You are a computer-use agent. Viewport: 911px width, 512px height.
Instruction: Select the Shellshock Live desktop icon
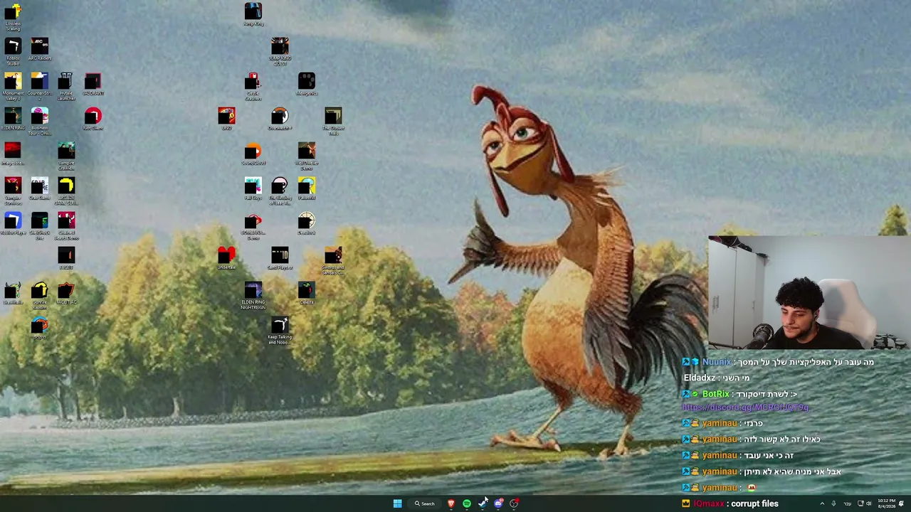[39, 226]
